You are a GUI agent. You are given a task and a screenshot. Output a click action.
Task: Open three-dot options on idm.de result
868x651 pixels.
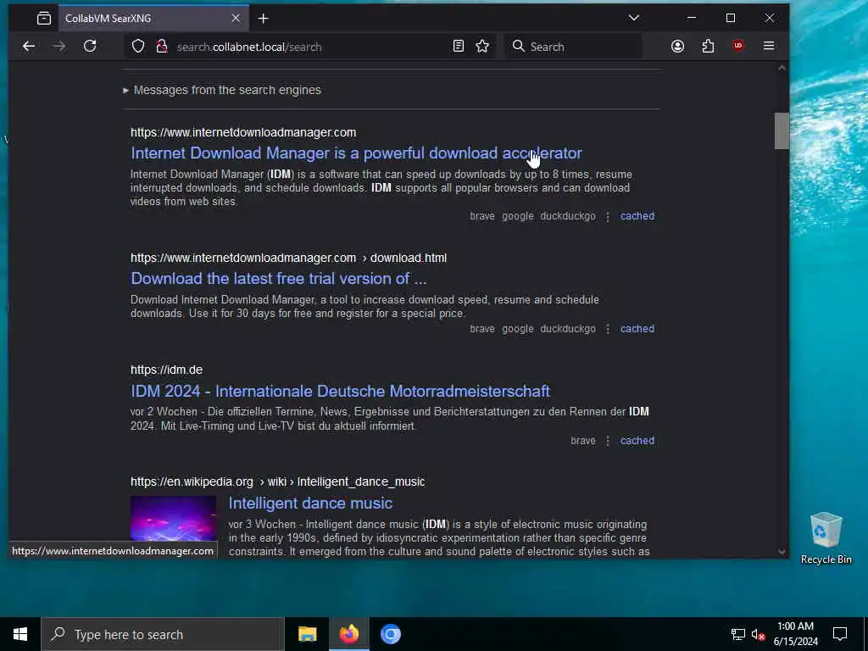tap(608, 441)
